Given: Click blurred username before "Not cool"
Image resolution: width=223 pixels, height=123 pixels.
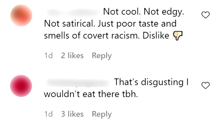Looking at the screenshot, I should tap(74, 12).
